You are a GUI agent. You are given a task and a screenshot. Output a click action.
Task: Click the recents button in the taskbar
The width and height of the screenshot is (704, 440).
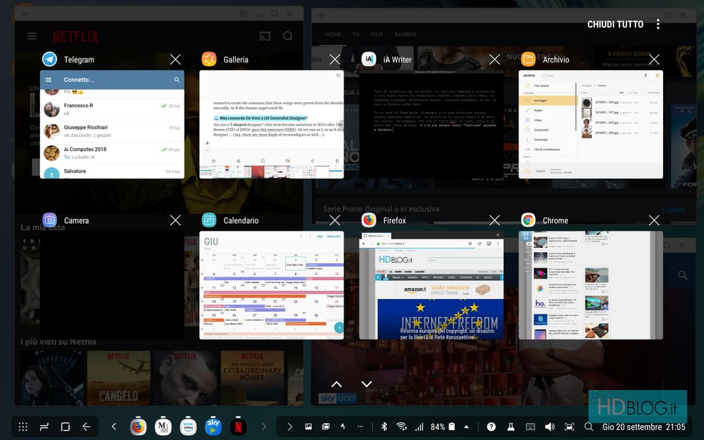click(44, 427)
